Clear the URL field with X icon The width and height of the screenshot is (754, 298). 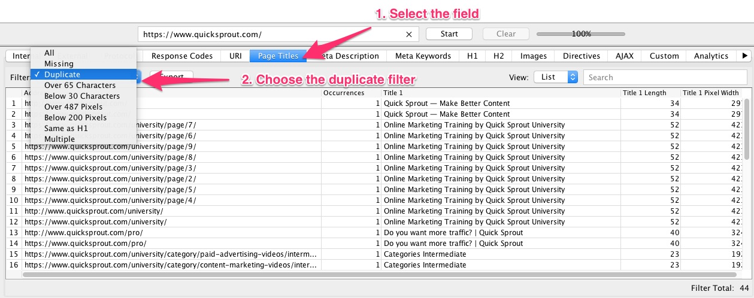tap(408, 34)
